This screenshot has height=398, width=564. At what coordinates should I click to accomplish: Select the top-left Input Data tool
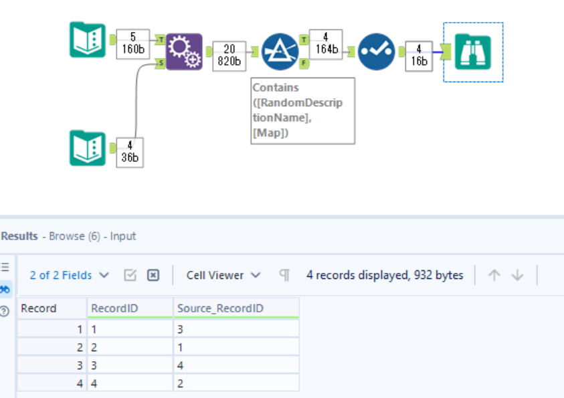(x=86, y=39)
